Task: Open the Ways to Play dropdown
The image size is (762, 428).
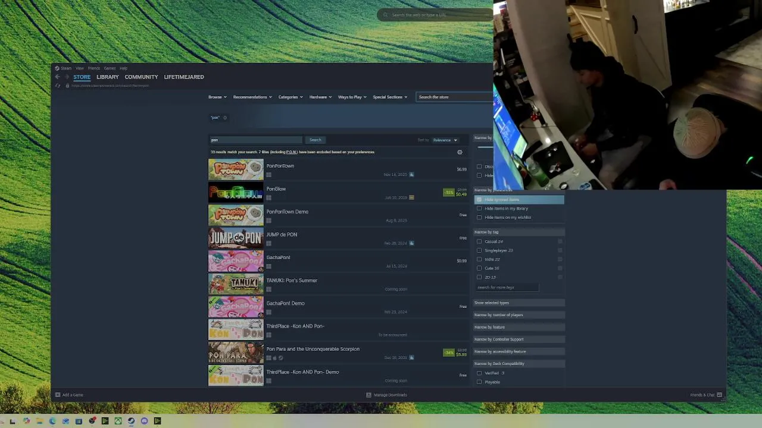Action: [x=352, y=97]
